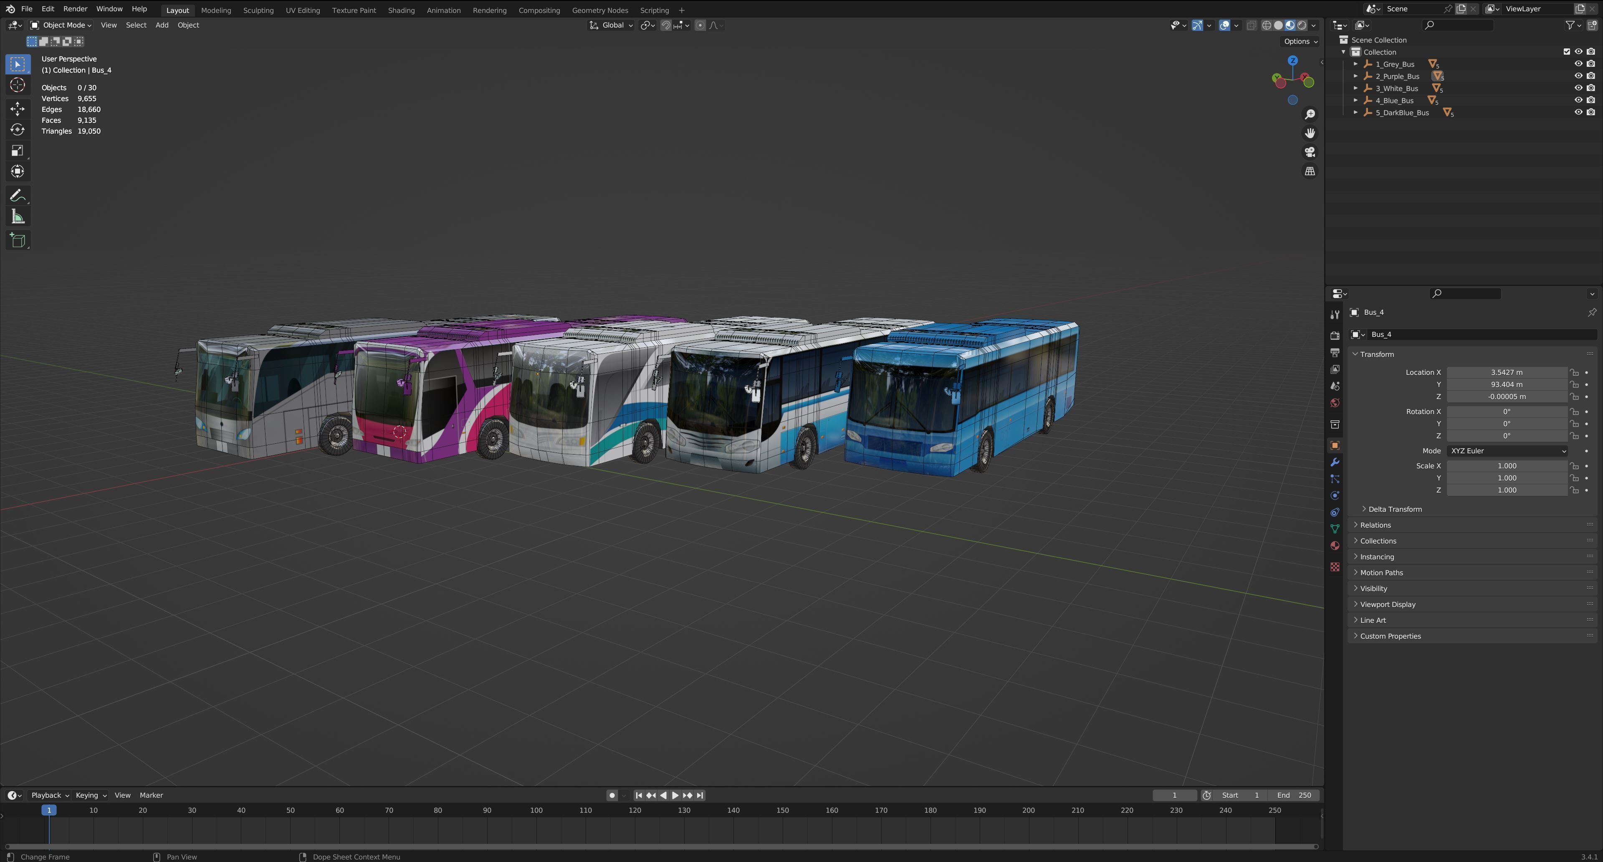Open the File menu
The image size is (1603, 862).
pos(27,9)
